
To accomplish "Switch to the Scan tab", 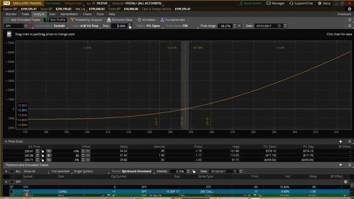I will point(52,14).
